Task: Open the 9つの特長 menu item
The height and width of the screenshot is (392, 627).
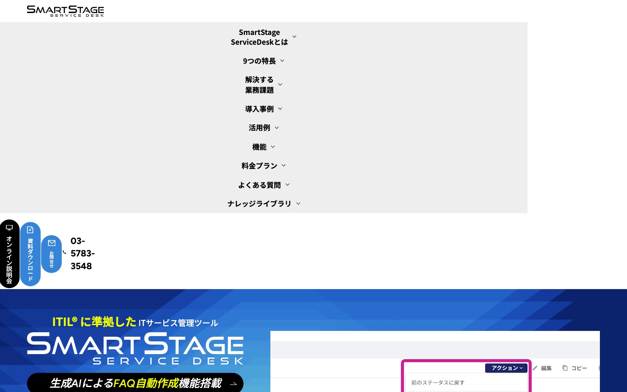Action: 259,61
